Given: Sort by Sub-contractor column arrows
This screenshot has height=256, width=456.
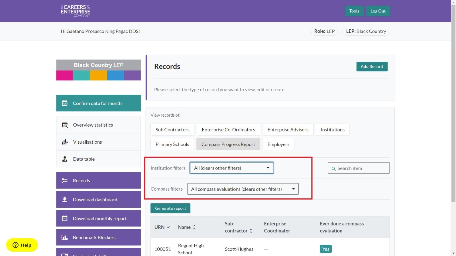Looking at the screenshot, I should (251, 231).
